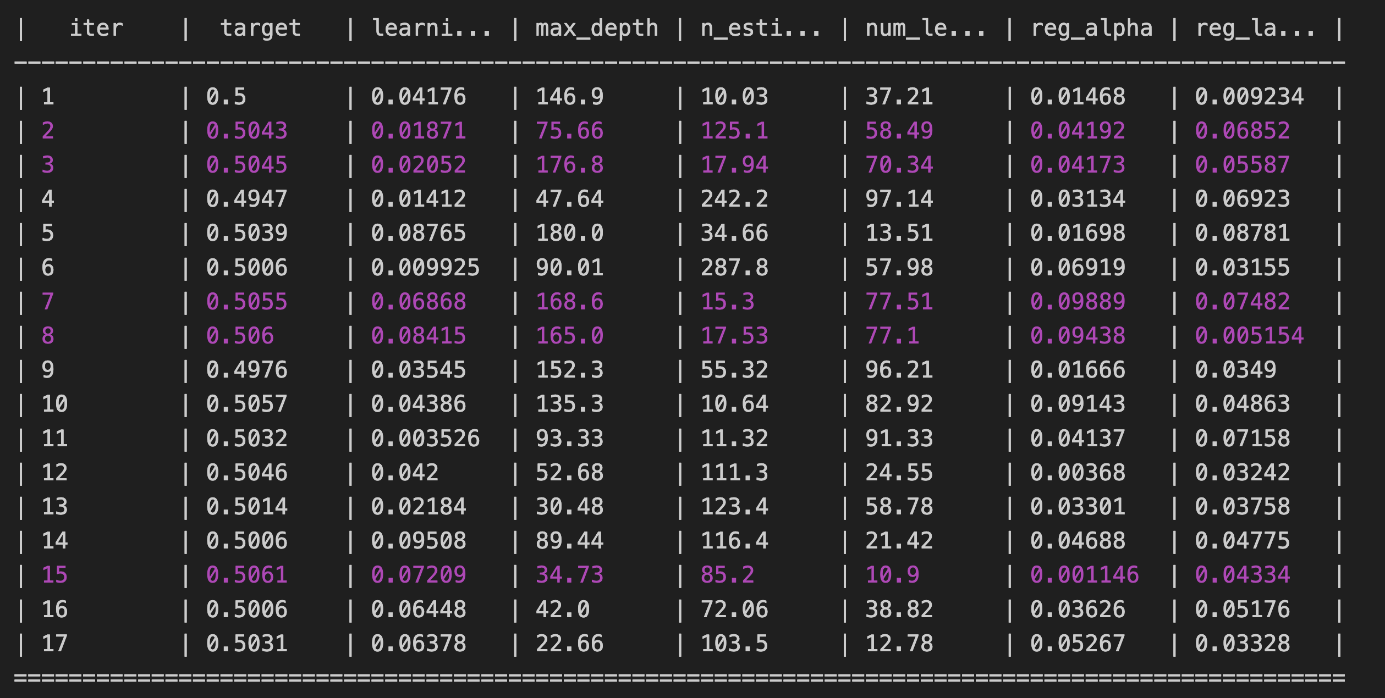This screenshot has width=1385, height=698.
Task: Click iteration number 10
Action: click(x=55, y=404)
